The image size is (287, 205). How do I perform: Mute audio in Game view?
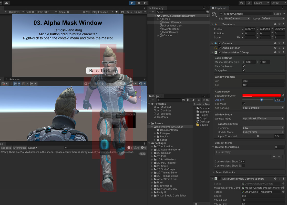point(117,12)
